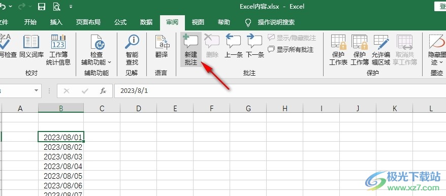446x196 pixels.
Task: Select cell containing 2023/08/04
Action: pyautogui.click(x=61, y=166)
